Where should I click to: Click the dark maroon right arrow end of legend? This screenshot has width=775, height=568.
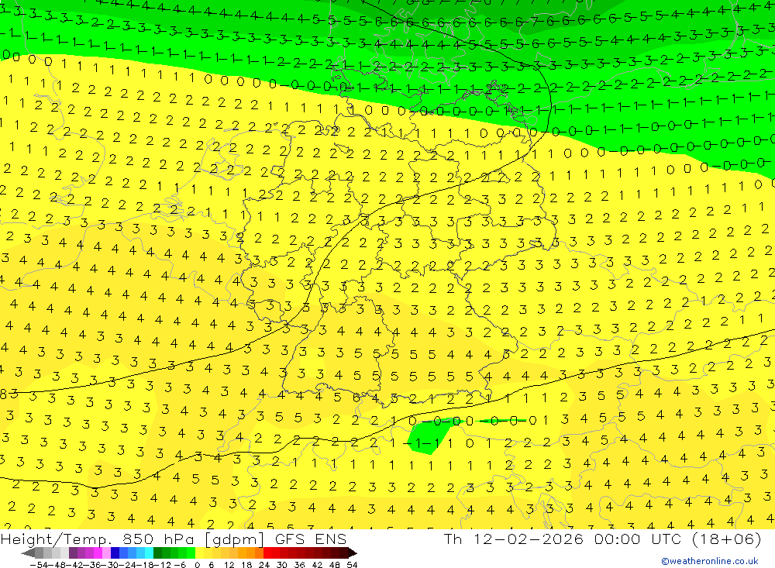[x=353, y=553]
